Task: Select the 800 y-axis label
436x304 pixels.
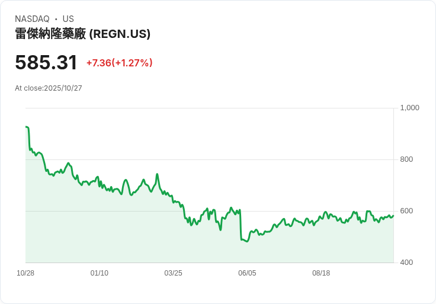Action: 406,159
